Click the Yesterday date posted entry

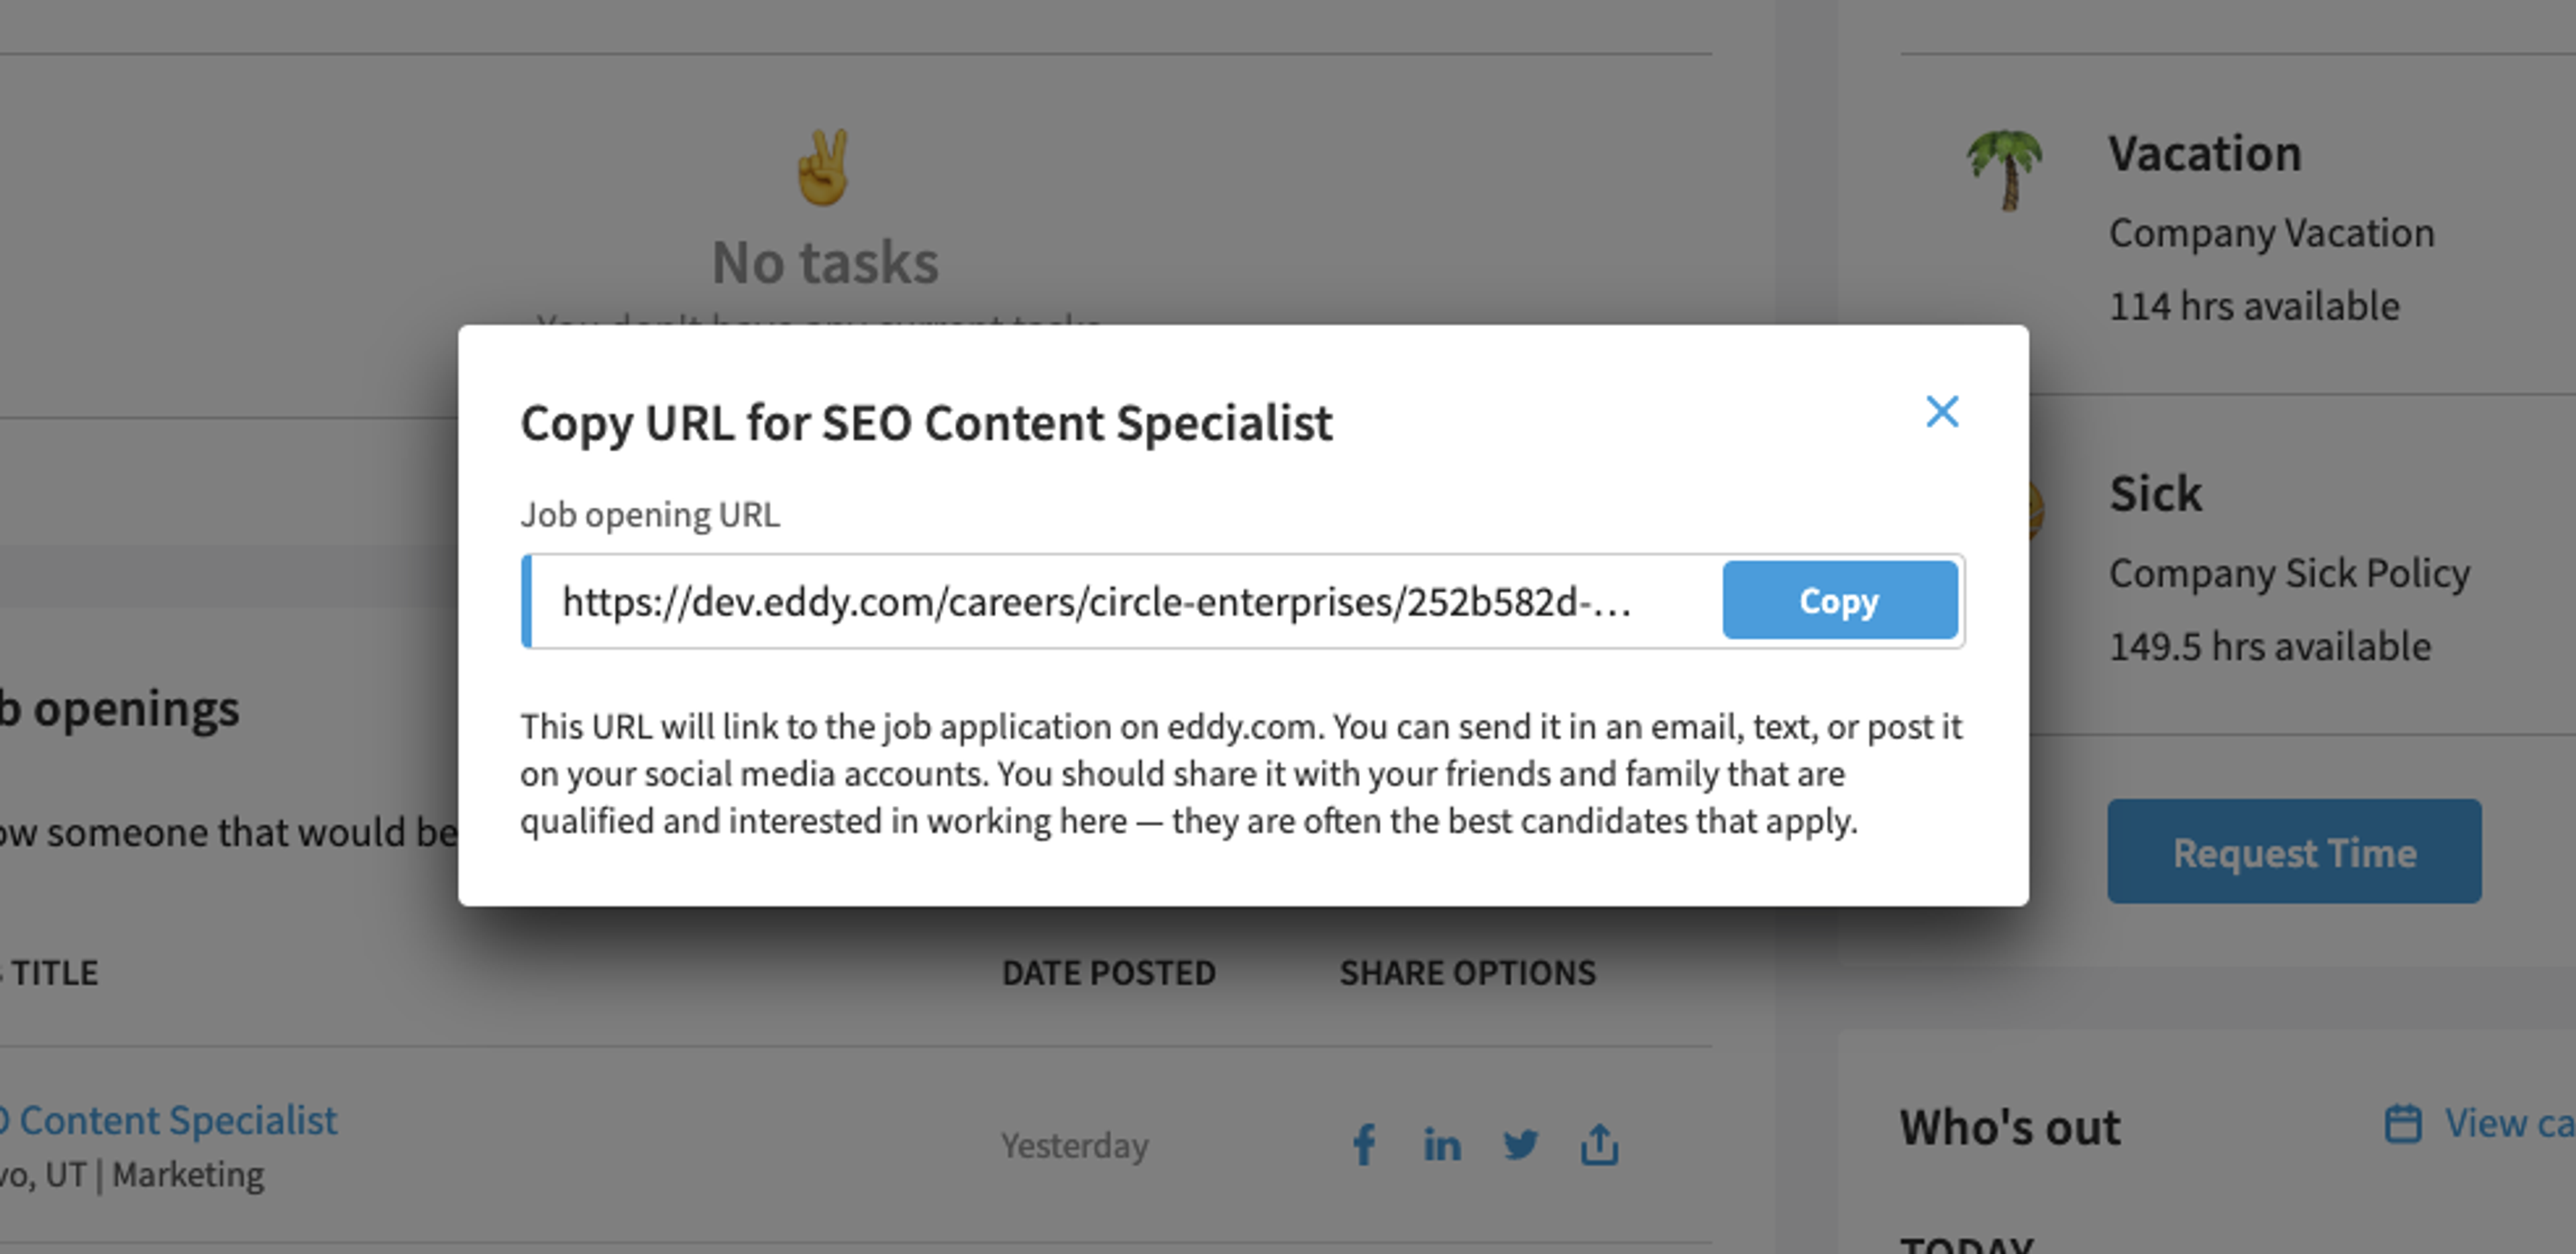[x=1075, y=1145]
